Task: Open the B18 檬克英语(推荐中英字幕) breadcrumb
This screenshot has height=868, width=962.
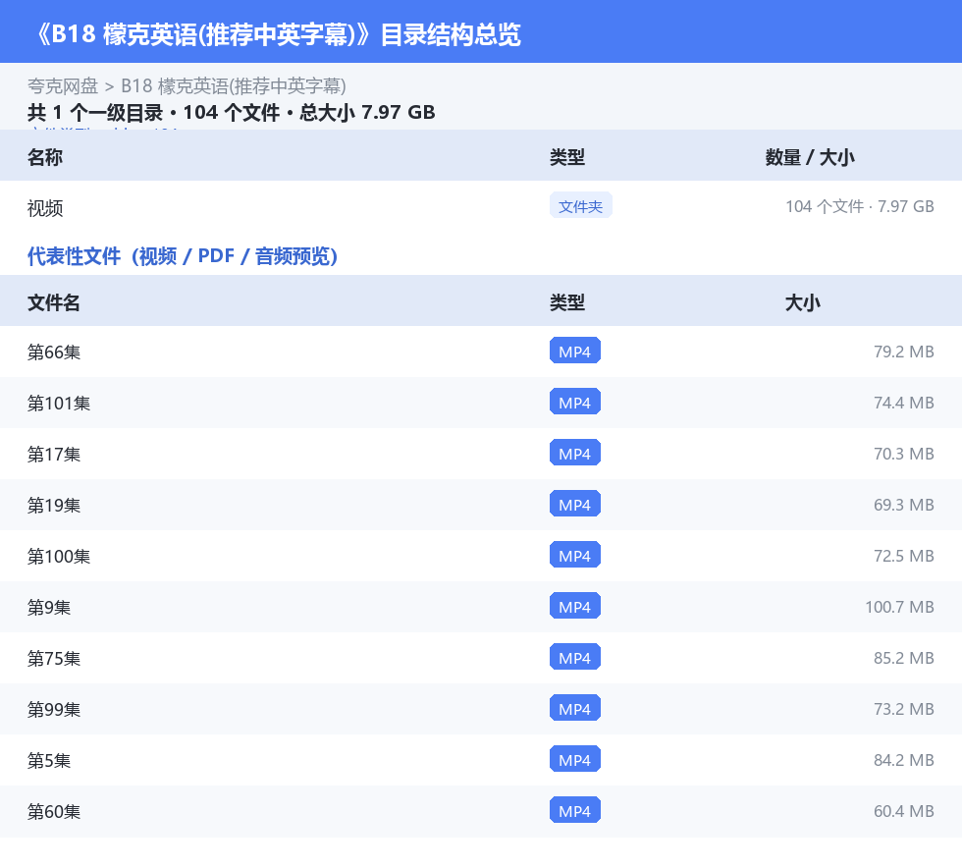Action: pos(234,86)
